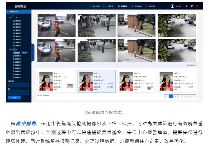Go to next page with right arrow
The height and width of the screenshot is (146, 209).
tap(194, 96)
